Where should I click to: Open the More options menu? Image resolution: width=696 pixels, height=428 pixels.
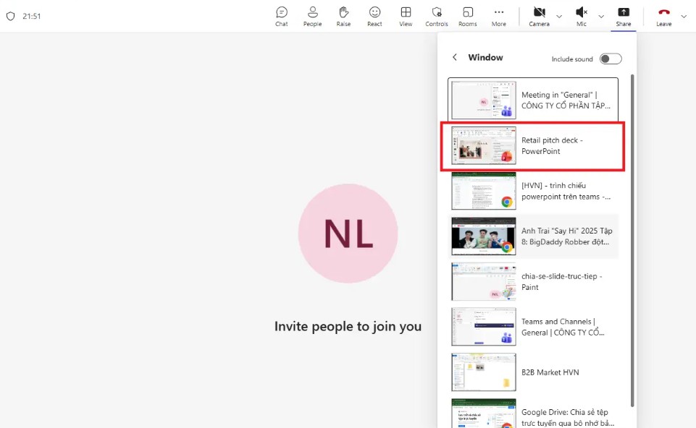click(499, 16)
